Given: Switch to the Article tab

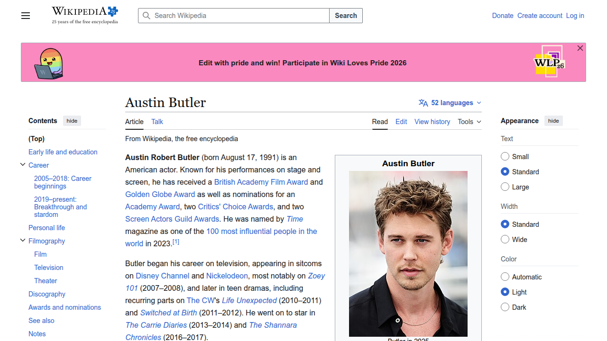Looking at the screenshot, I should pyautogui.click(x=134, y=122).
